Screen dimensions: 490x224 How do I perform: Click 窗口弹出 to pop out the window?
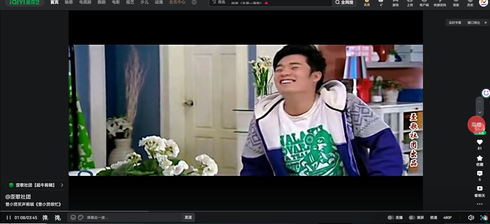point(474,23)
